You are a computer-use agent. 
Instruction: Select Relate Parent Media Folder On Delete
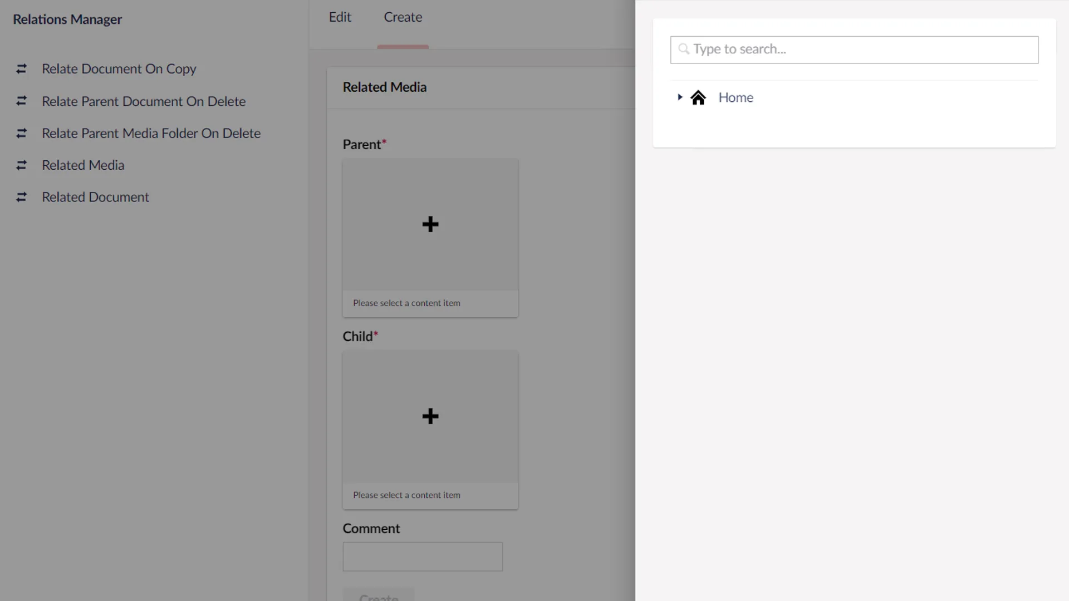point(151,134)
